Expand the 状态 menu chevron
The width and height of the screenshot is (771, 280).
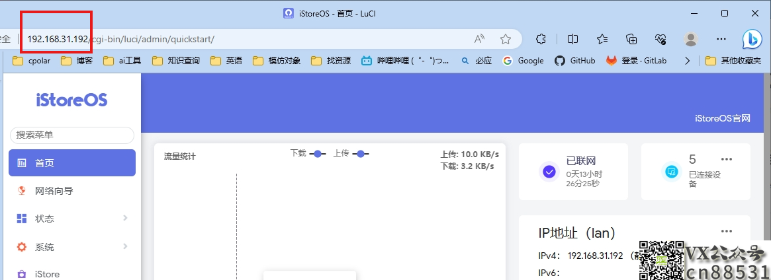click(x=125, y=218)
